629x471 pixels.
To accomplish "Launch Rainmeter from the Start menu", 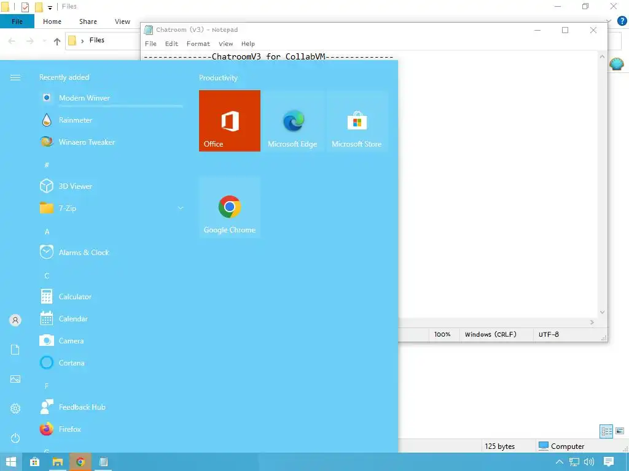I will pyautogui.click(x=111, y=120).
